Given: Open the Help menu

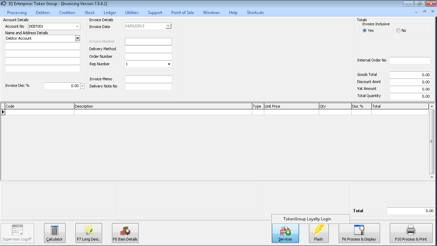Looking at the screenshot, I should pos(233,13).
